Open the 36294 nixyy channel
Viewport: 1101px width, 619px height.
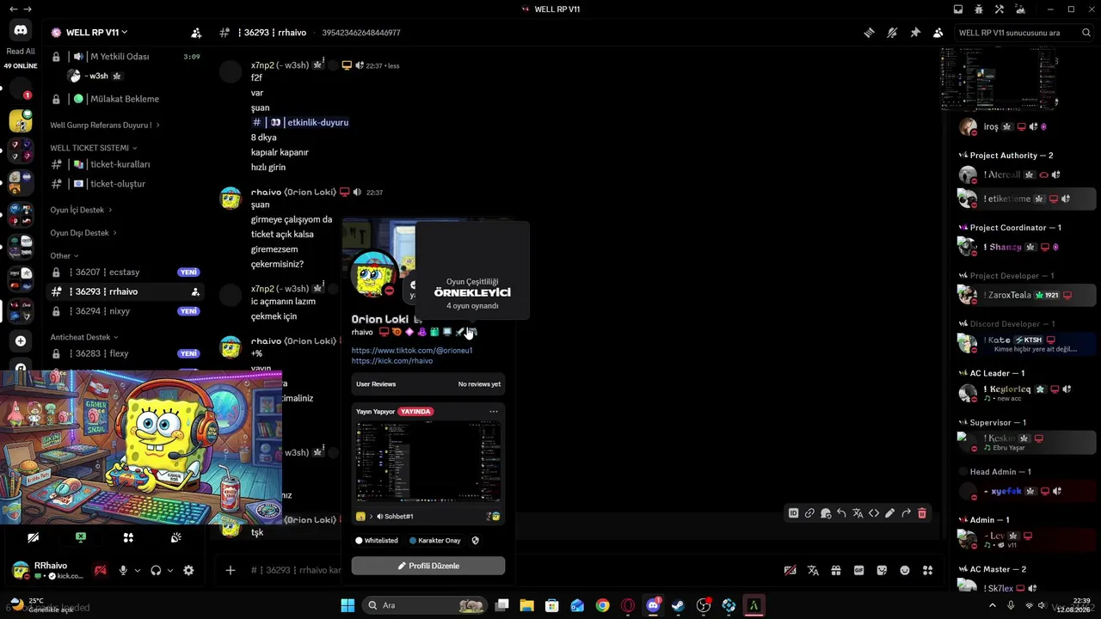tap(125, 311)
